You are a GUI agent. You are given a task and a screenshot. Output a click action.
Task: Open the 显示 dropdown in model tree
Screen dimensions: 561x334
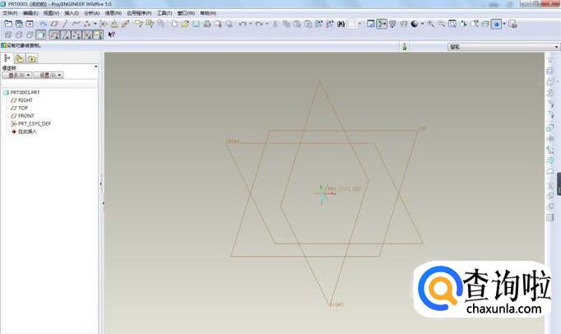tap(16, 75)
